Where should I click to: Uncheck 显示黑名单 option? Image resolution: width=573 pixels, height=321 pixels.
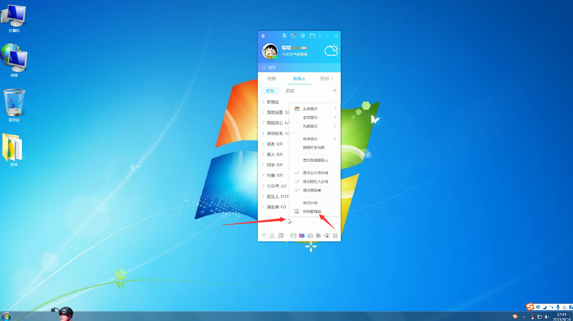(315, 190)
